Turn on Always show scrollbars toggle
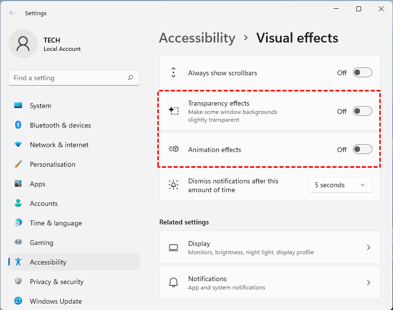The image size is (393, 310). (x=362, y=73)
